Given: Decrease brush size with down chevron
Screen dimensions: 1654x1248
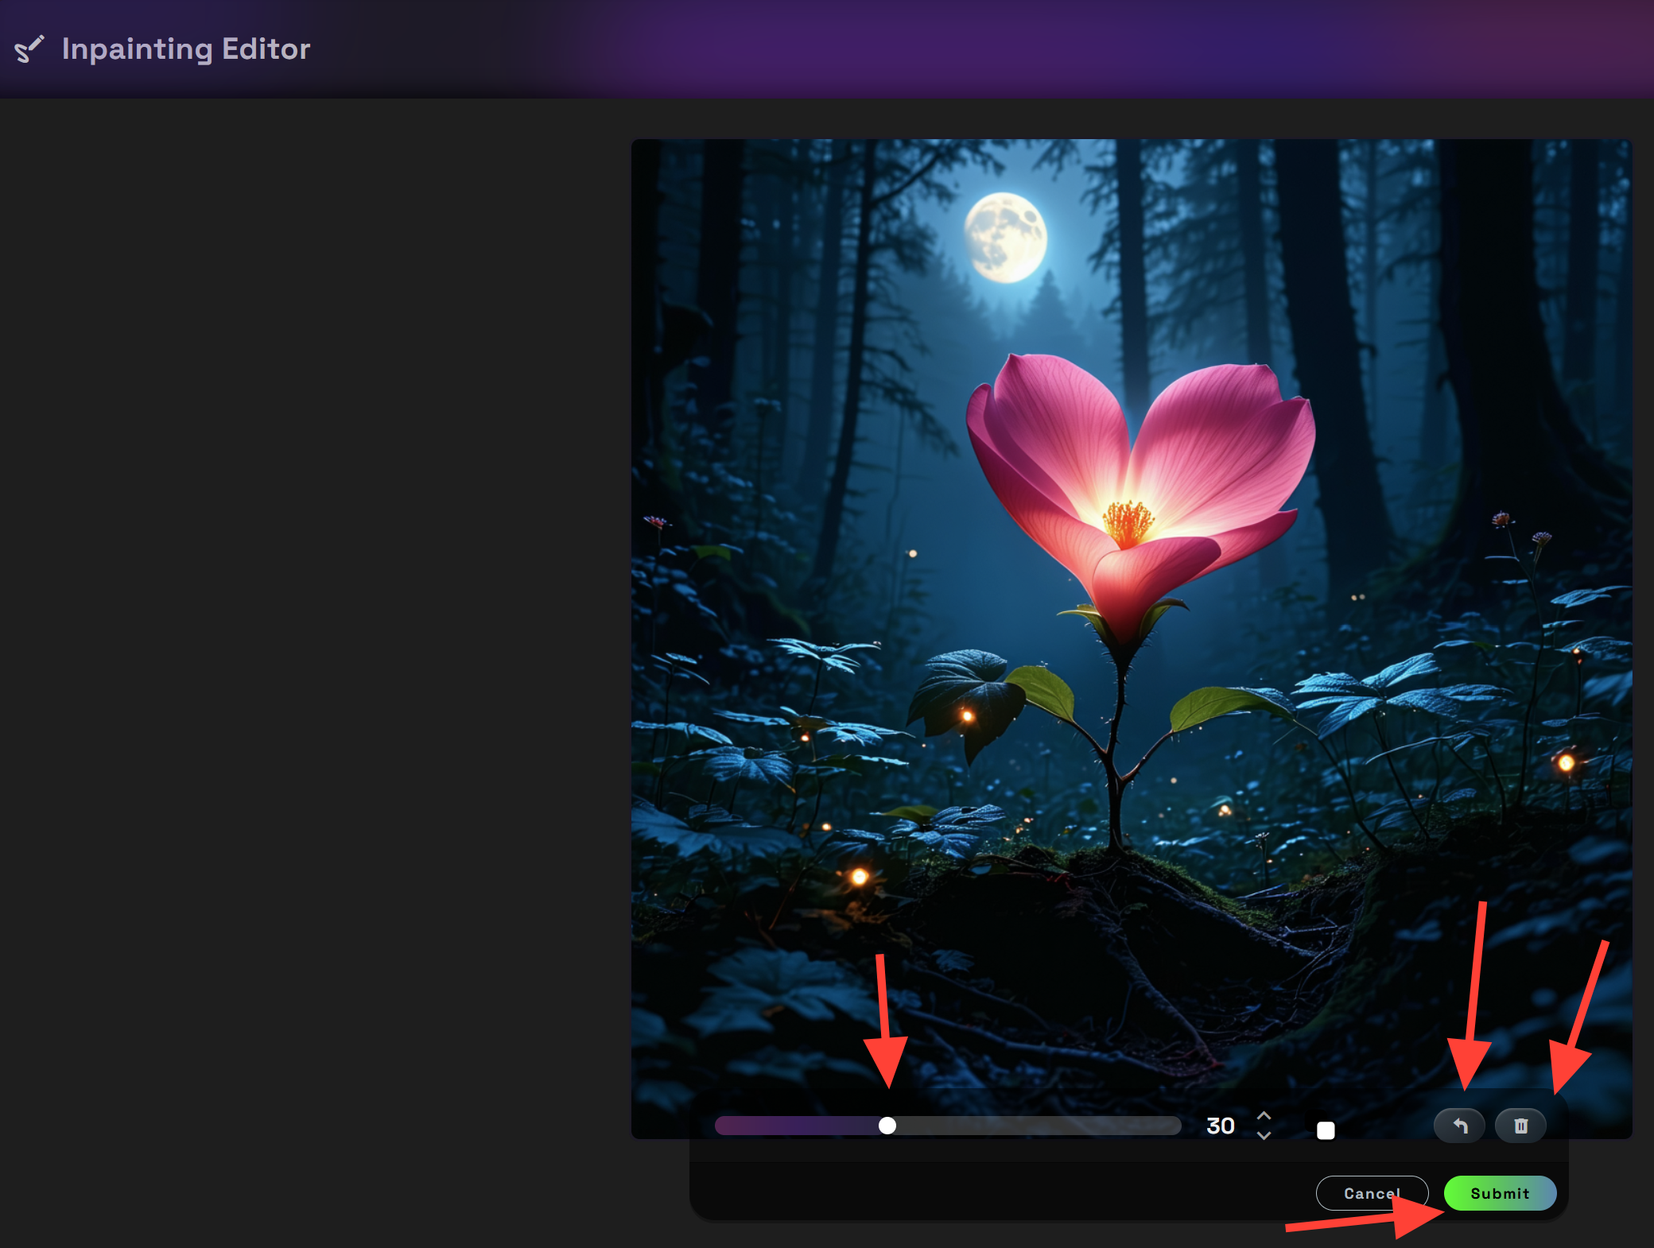Looking at the screenshot, I should [1264, 1136].
